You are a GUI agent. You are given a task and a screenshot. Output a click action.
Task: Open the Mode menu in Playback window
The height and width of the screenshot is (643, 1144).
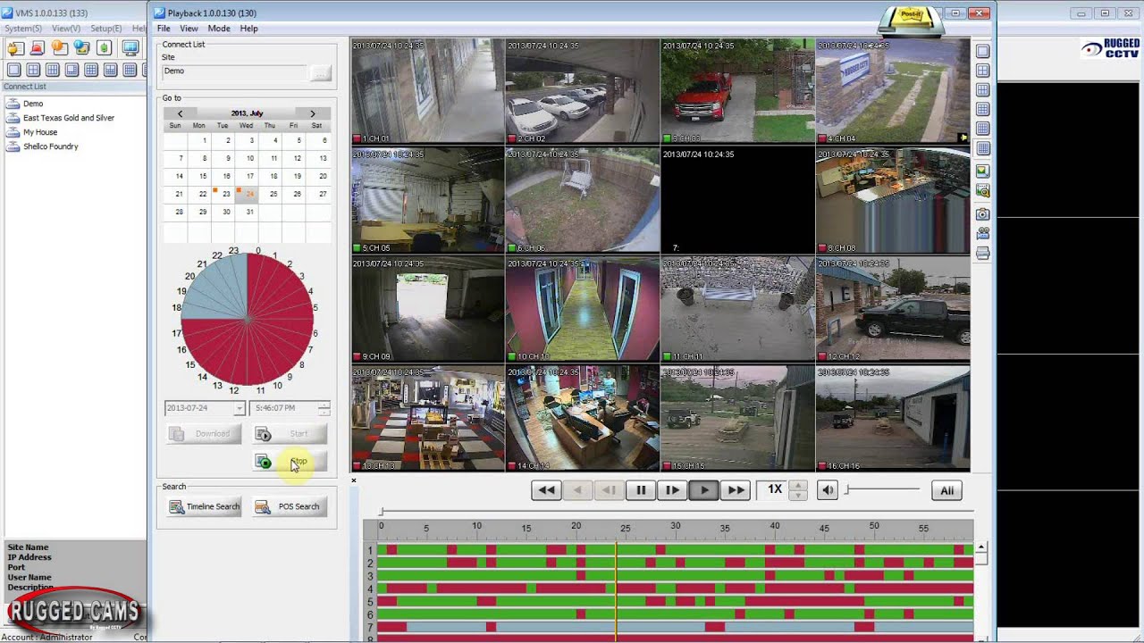219,29
